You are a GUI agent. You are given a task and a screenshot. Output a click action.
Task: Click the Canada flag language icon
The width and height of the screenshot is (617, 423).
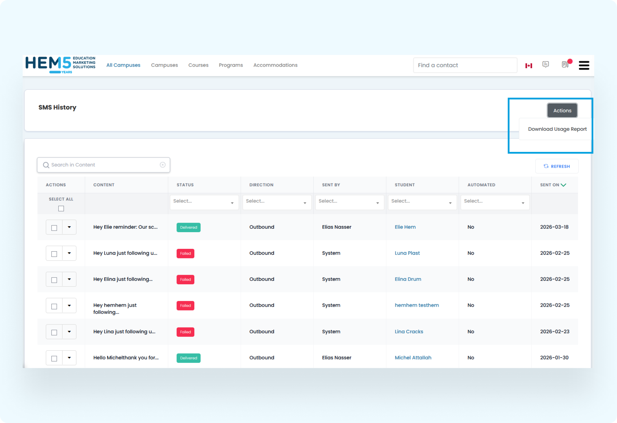point(528,66)
